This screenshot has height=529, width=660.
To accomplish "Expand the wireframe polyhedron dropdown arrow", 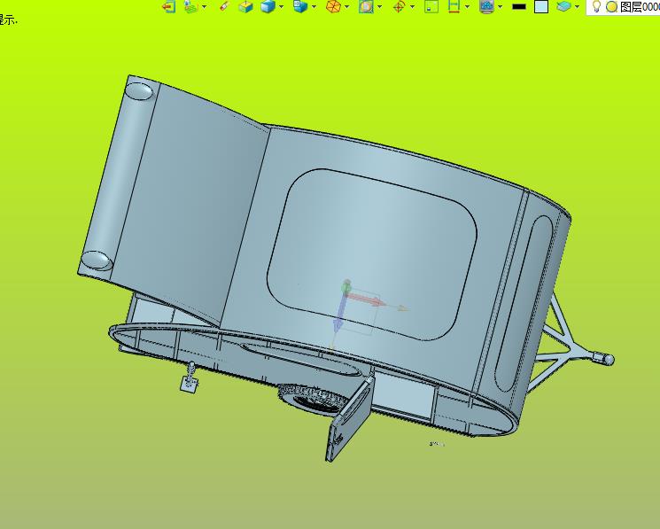I will point(347,7).
